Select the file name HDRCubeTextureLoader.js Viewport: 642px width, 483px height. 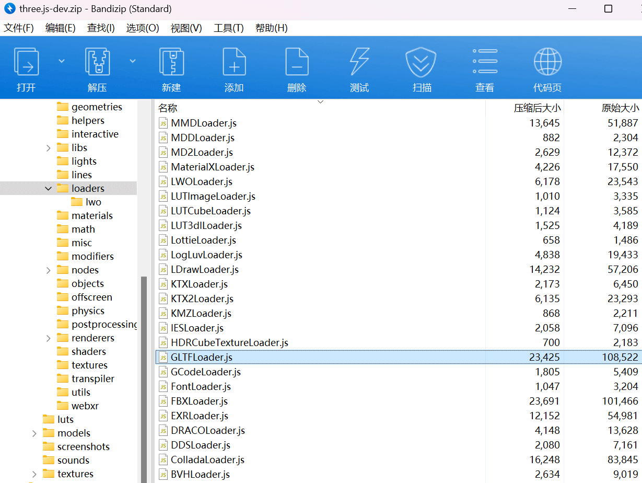[230, 342]
